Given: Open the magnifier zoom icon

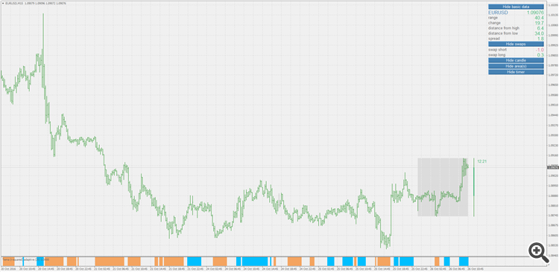Looking at the screenshot, I should coord(538,252).
